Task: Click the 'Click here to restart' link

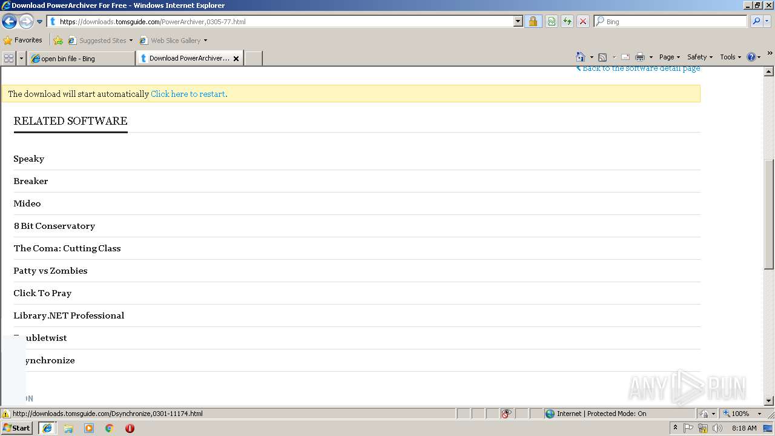Action: [189, 94]
